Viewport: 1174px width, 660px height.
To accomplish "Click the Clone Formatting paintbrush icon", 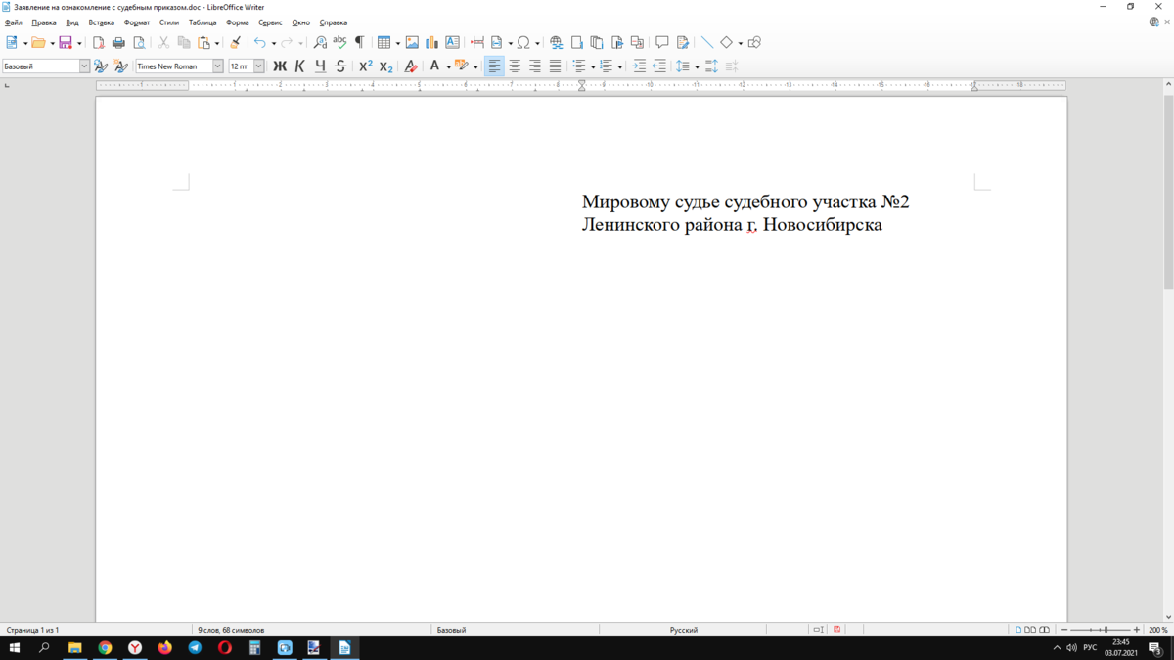I will pos(235,42).
